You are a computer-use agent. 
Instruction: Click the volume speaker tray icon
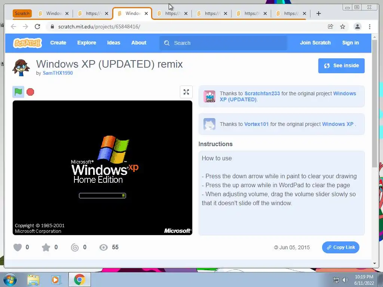345,280
